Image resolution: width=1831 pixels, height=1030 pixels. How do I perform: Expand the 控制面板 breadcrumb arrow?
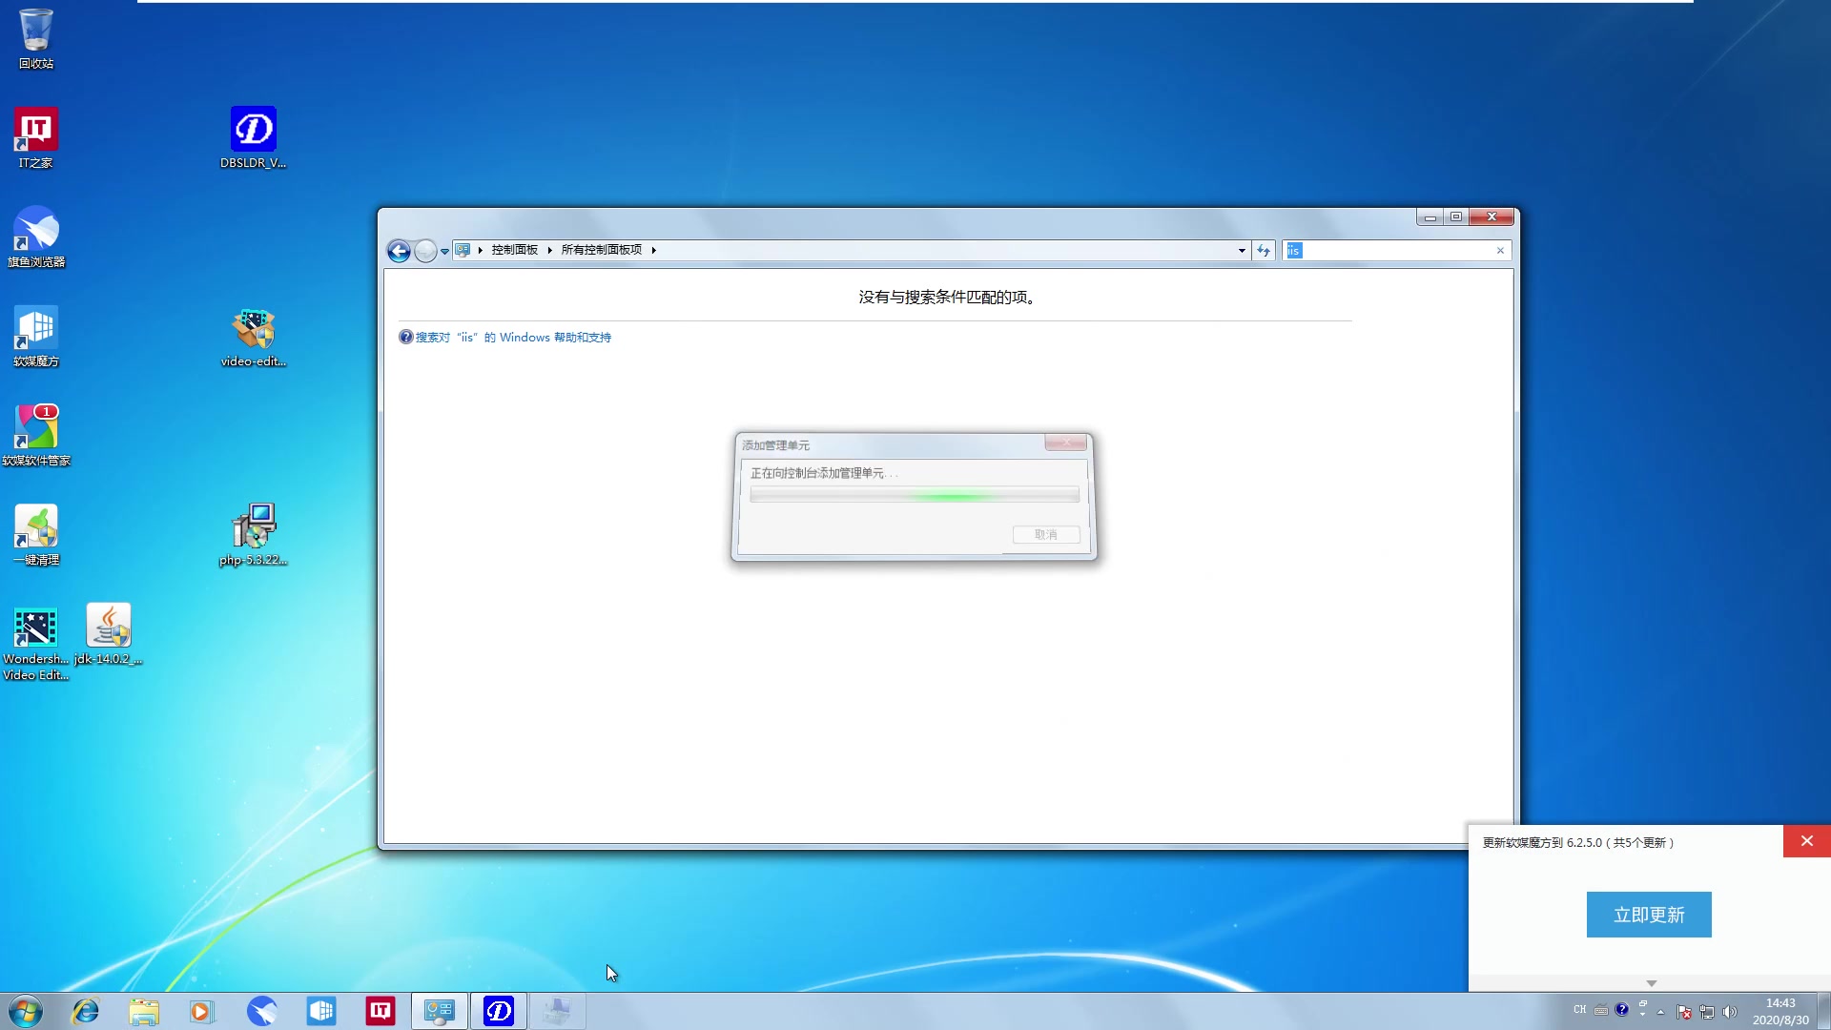pyautogui.click(x=549, y=250)
